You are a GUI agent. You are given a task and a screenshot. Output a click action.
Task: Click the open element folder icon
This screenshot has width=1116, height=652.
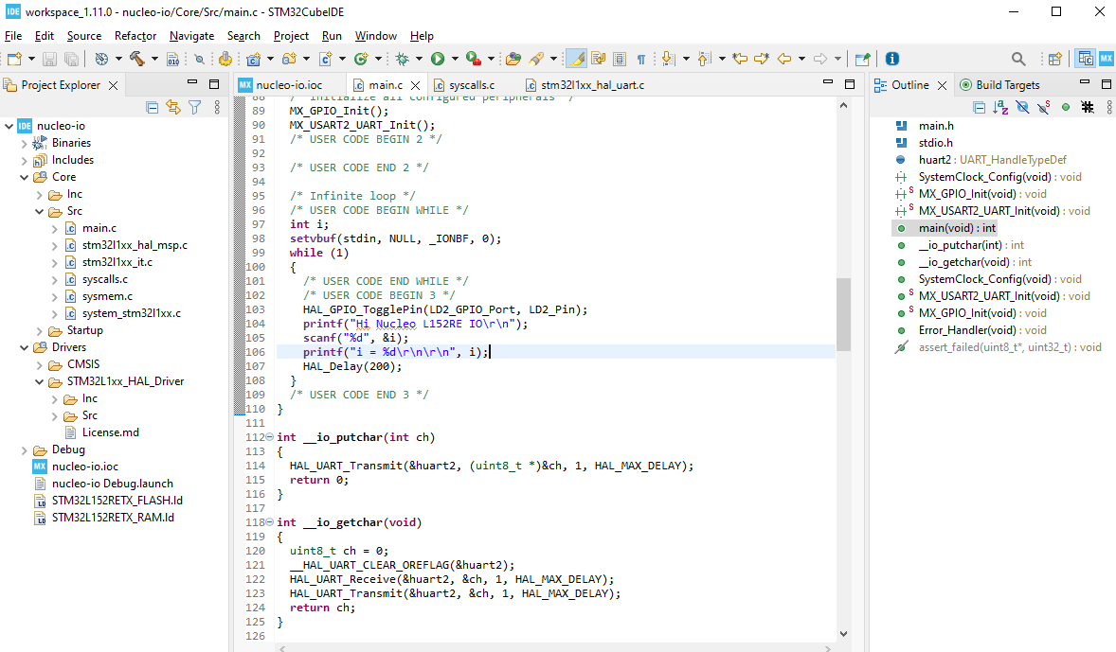tap(513, 59)
